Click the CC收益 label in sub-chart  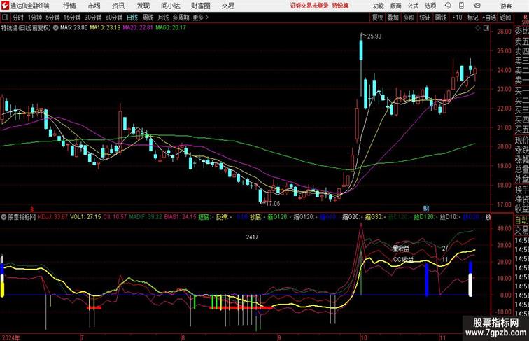pyautogui.click(x=403, y=260)
